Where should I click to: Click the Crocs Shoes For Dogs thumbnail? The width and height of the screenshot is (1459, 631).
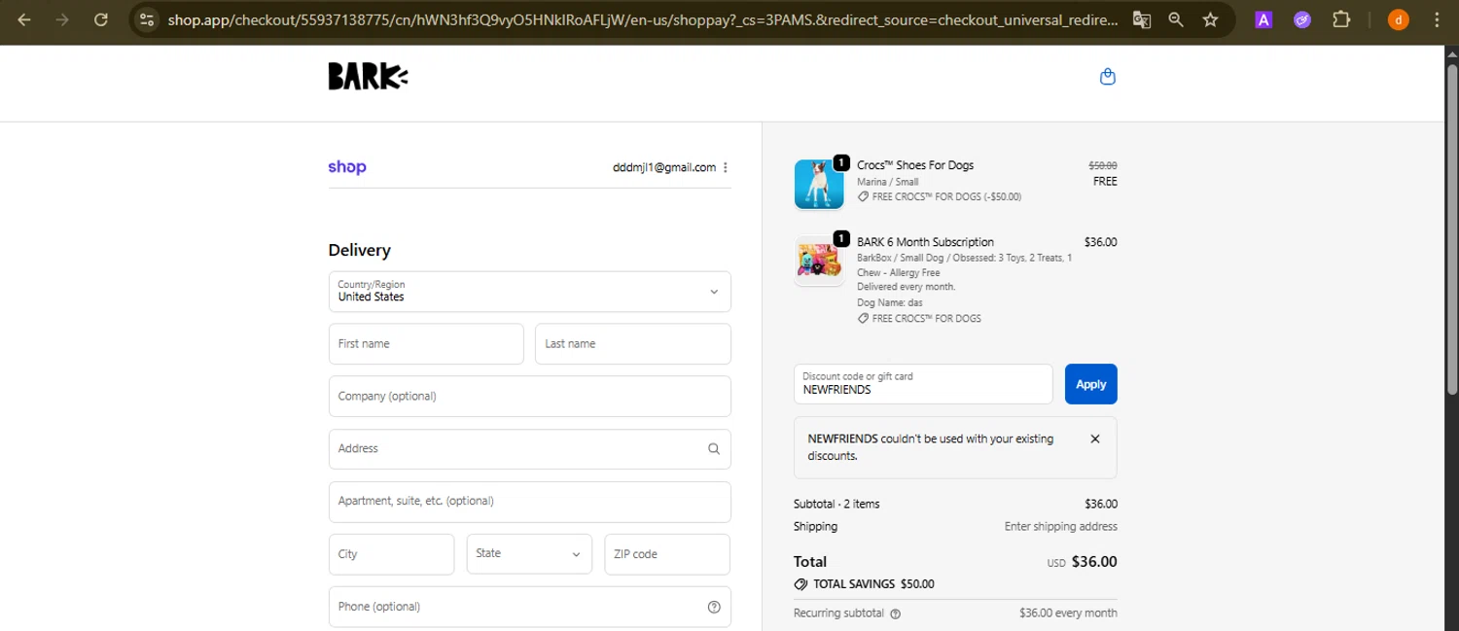(819, 184)
